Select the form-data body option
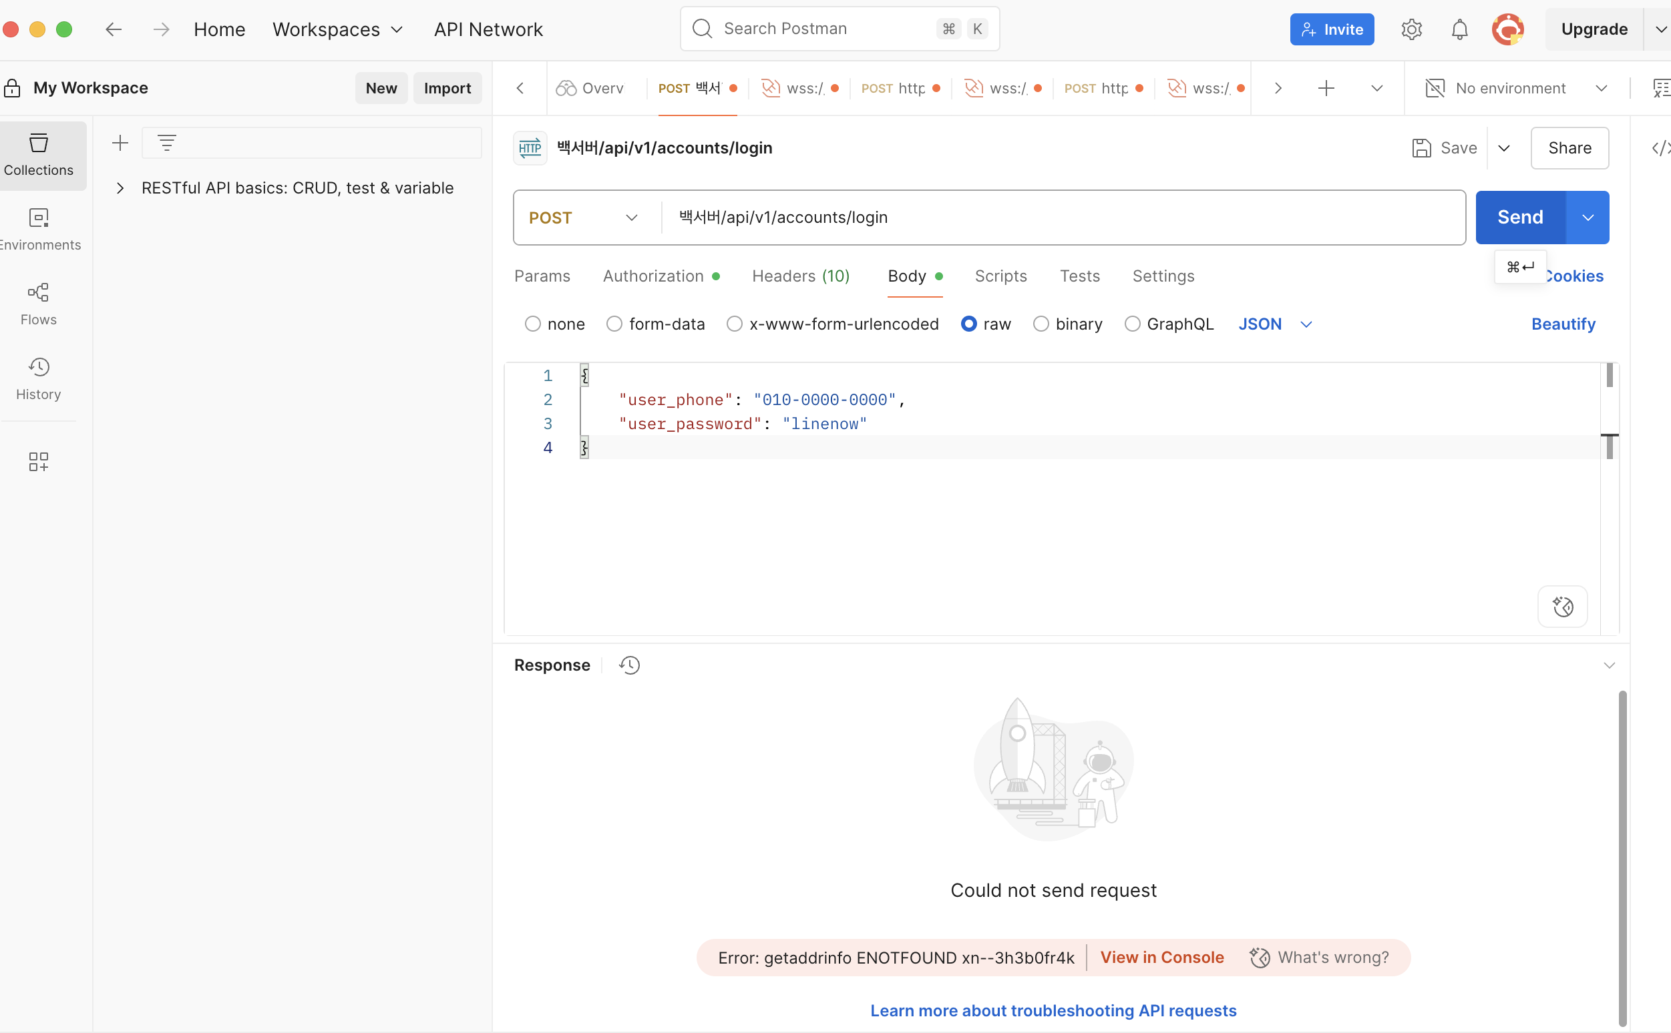The width and height of the screenshot is (1671, 1033). click(x=614, y=324)
